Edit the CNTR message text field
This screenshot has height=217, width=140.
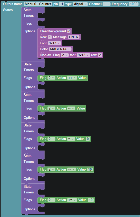pyautogui.click(x=74, y=37)
